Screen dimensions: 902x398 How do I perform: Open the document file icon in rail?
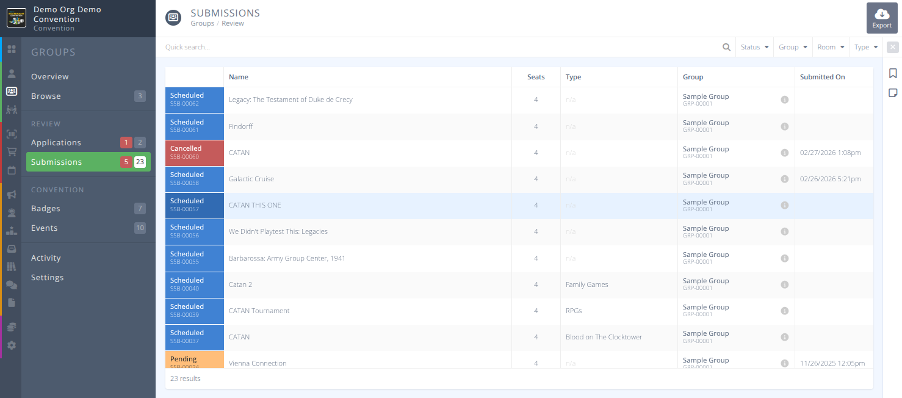12,303
